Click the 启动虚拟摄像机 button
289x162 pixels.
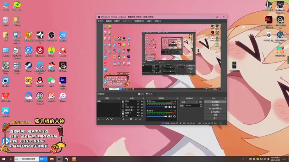tap(215, 108)
